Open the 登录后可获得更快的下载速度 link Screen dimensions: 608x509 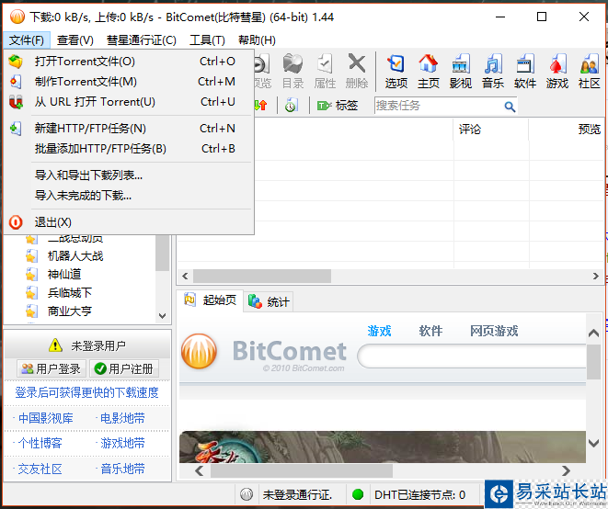pyautogui.click(x=86, y=392)
